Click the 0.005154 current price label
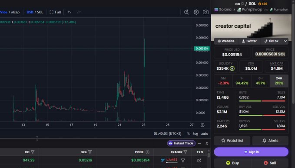Screen dimensions: 295x168 coord(202,48)
